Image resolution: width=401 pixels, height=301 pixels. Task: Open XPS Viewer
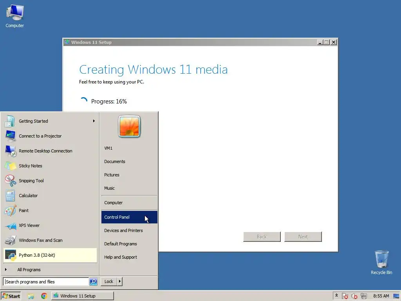(50, 225)
